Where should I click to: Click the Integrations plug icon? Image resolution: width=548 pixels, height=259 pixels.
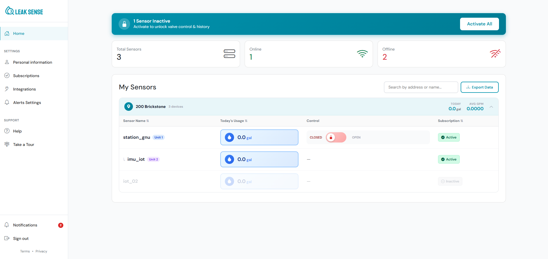click(x=7, y=89)
